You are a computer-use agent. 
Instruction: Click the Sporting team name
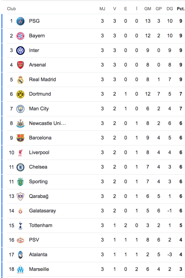(38, 182)
